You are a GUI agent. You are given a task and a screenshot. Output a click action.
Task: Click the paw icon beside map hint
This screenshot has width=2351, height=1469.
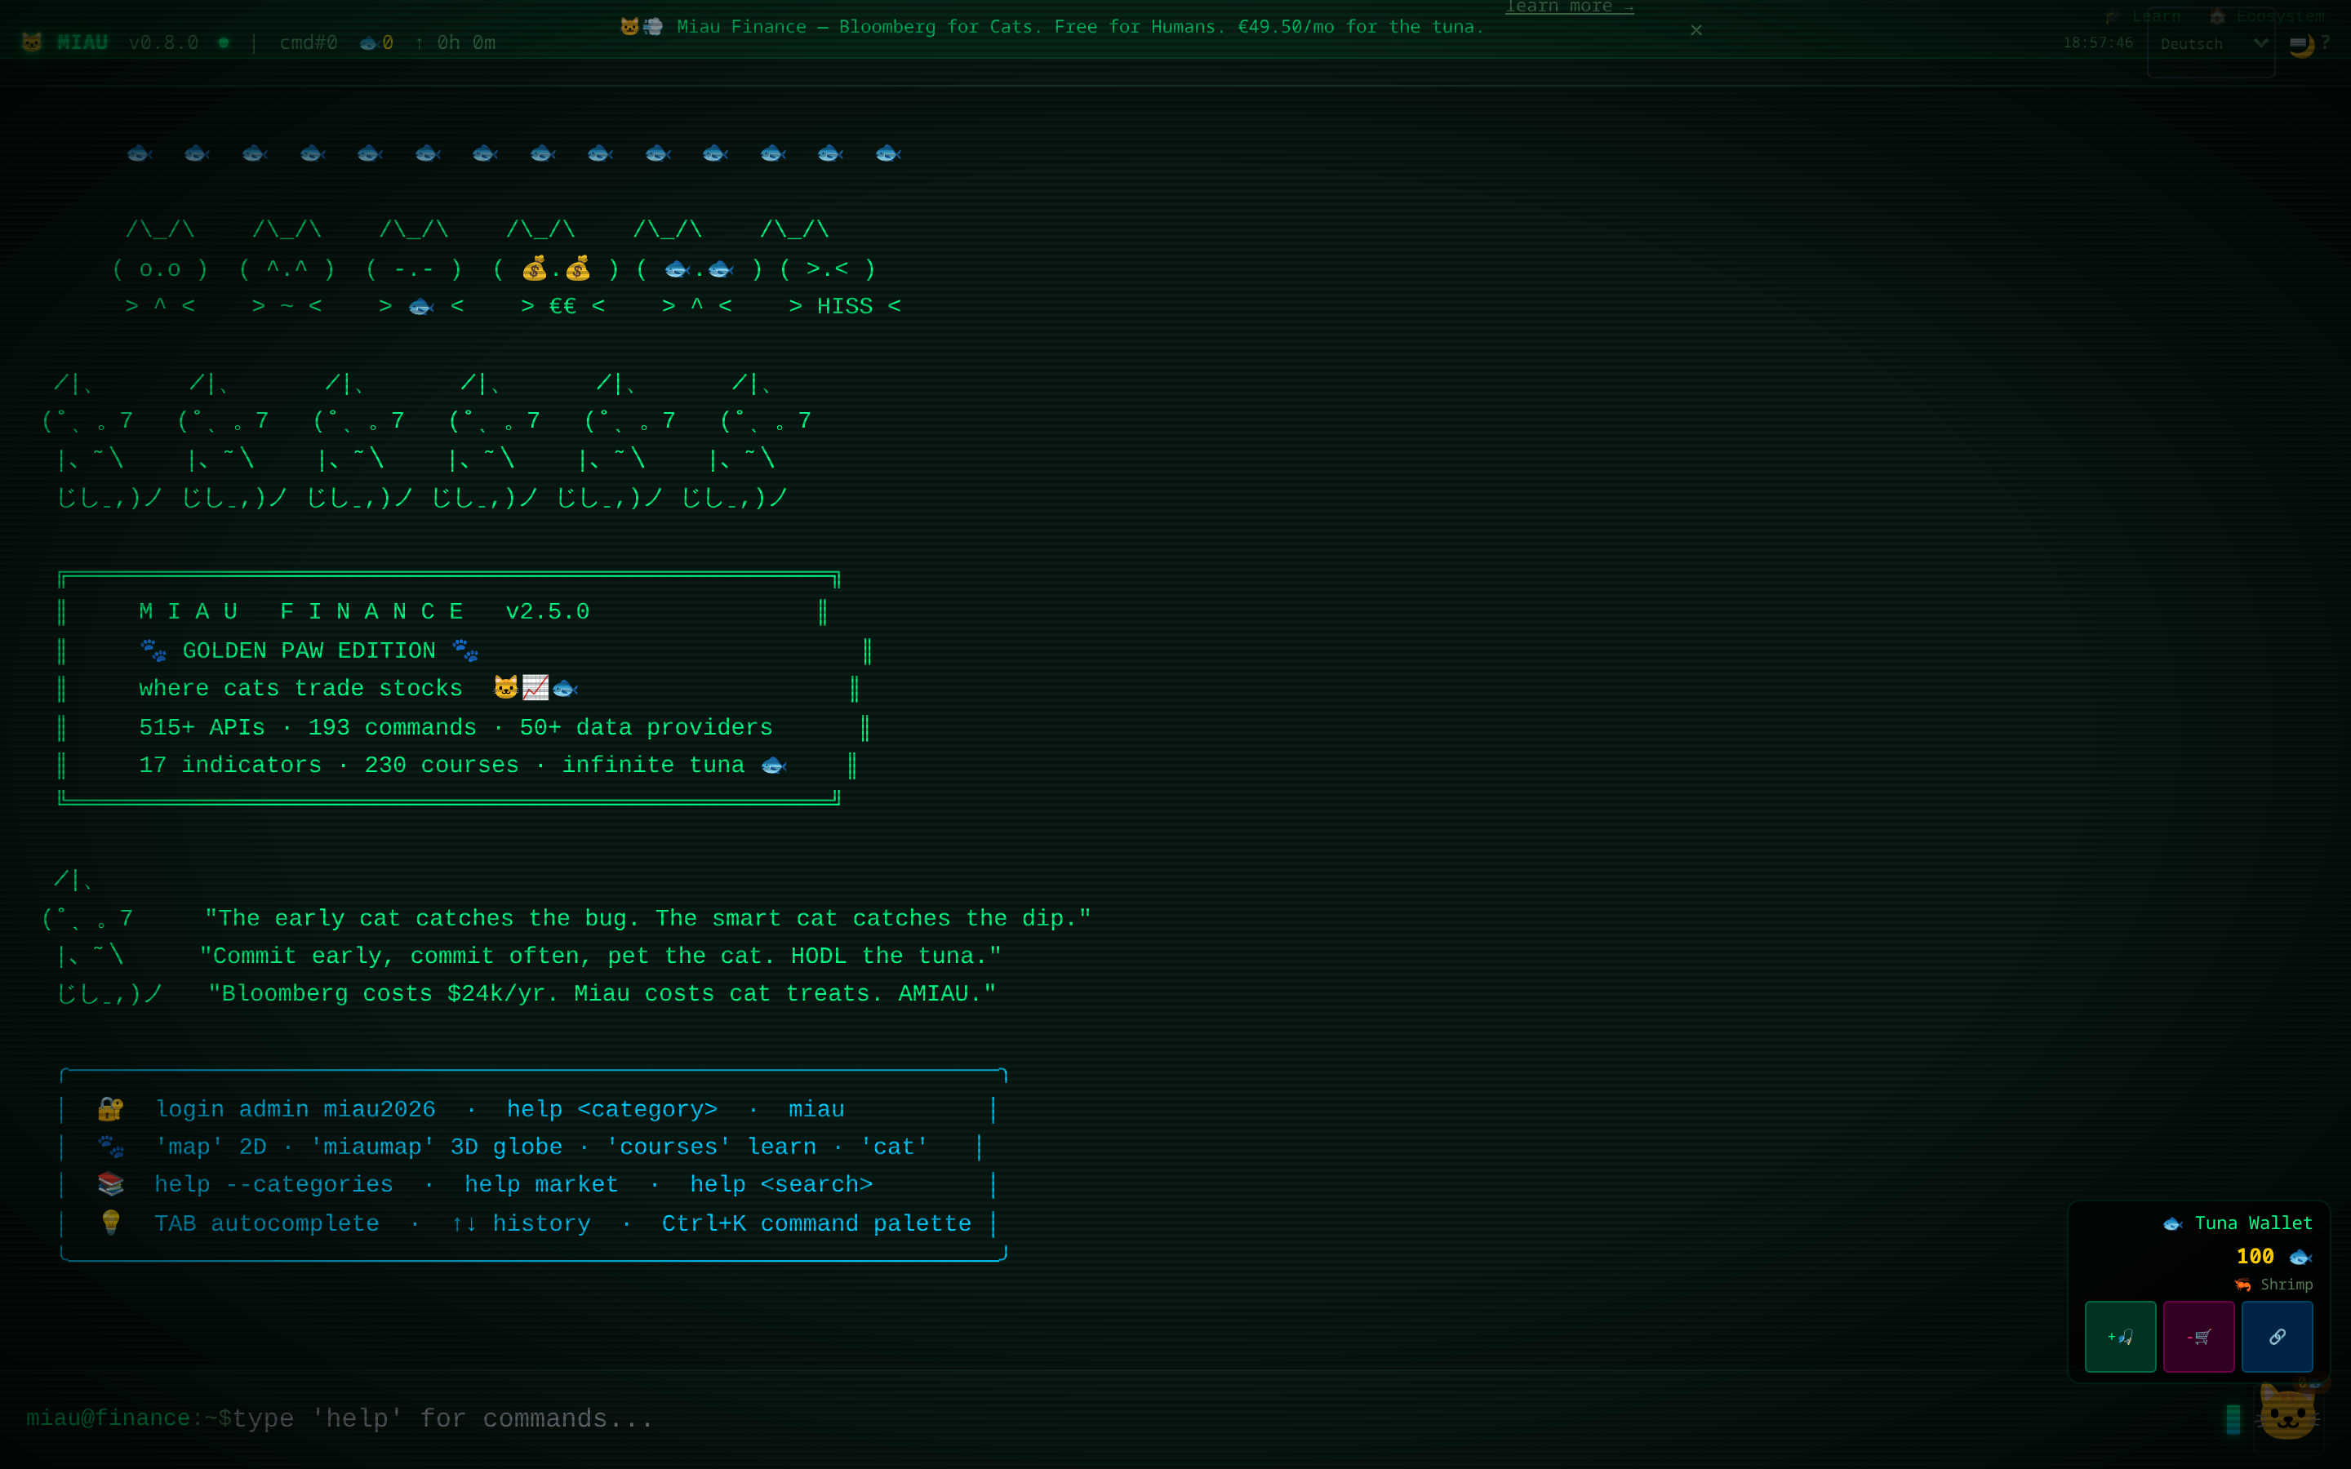(111, 1147)
